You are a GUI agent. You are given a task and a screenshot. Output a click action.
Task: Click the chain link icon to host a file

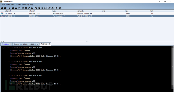[49, 8]
